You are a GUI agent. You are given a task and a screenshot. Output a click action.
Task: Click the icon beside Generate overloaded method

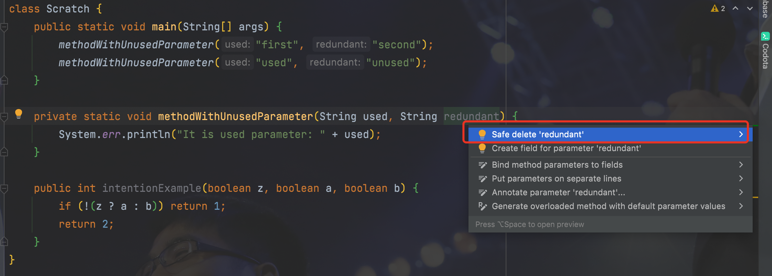(x=483, y=206)
